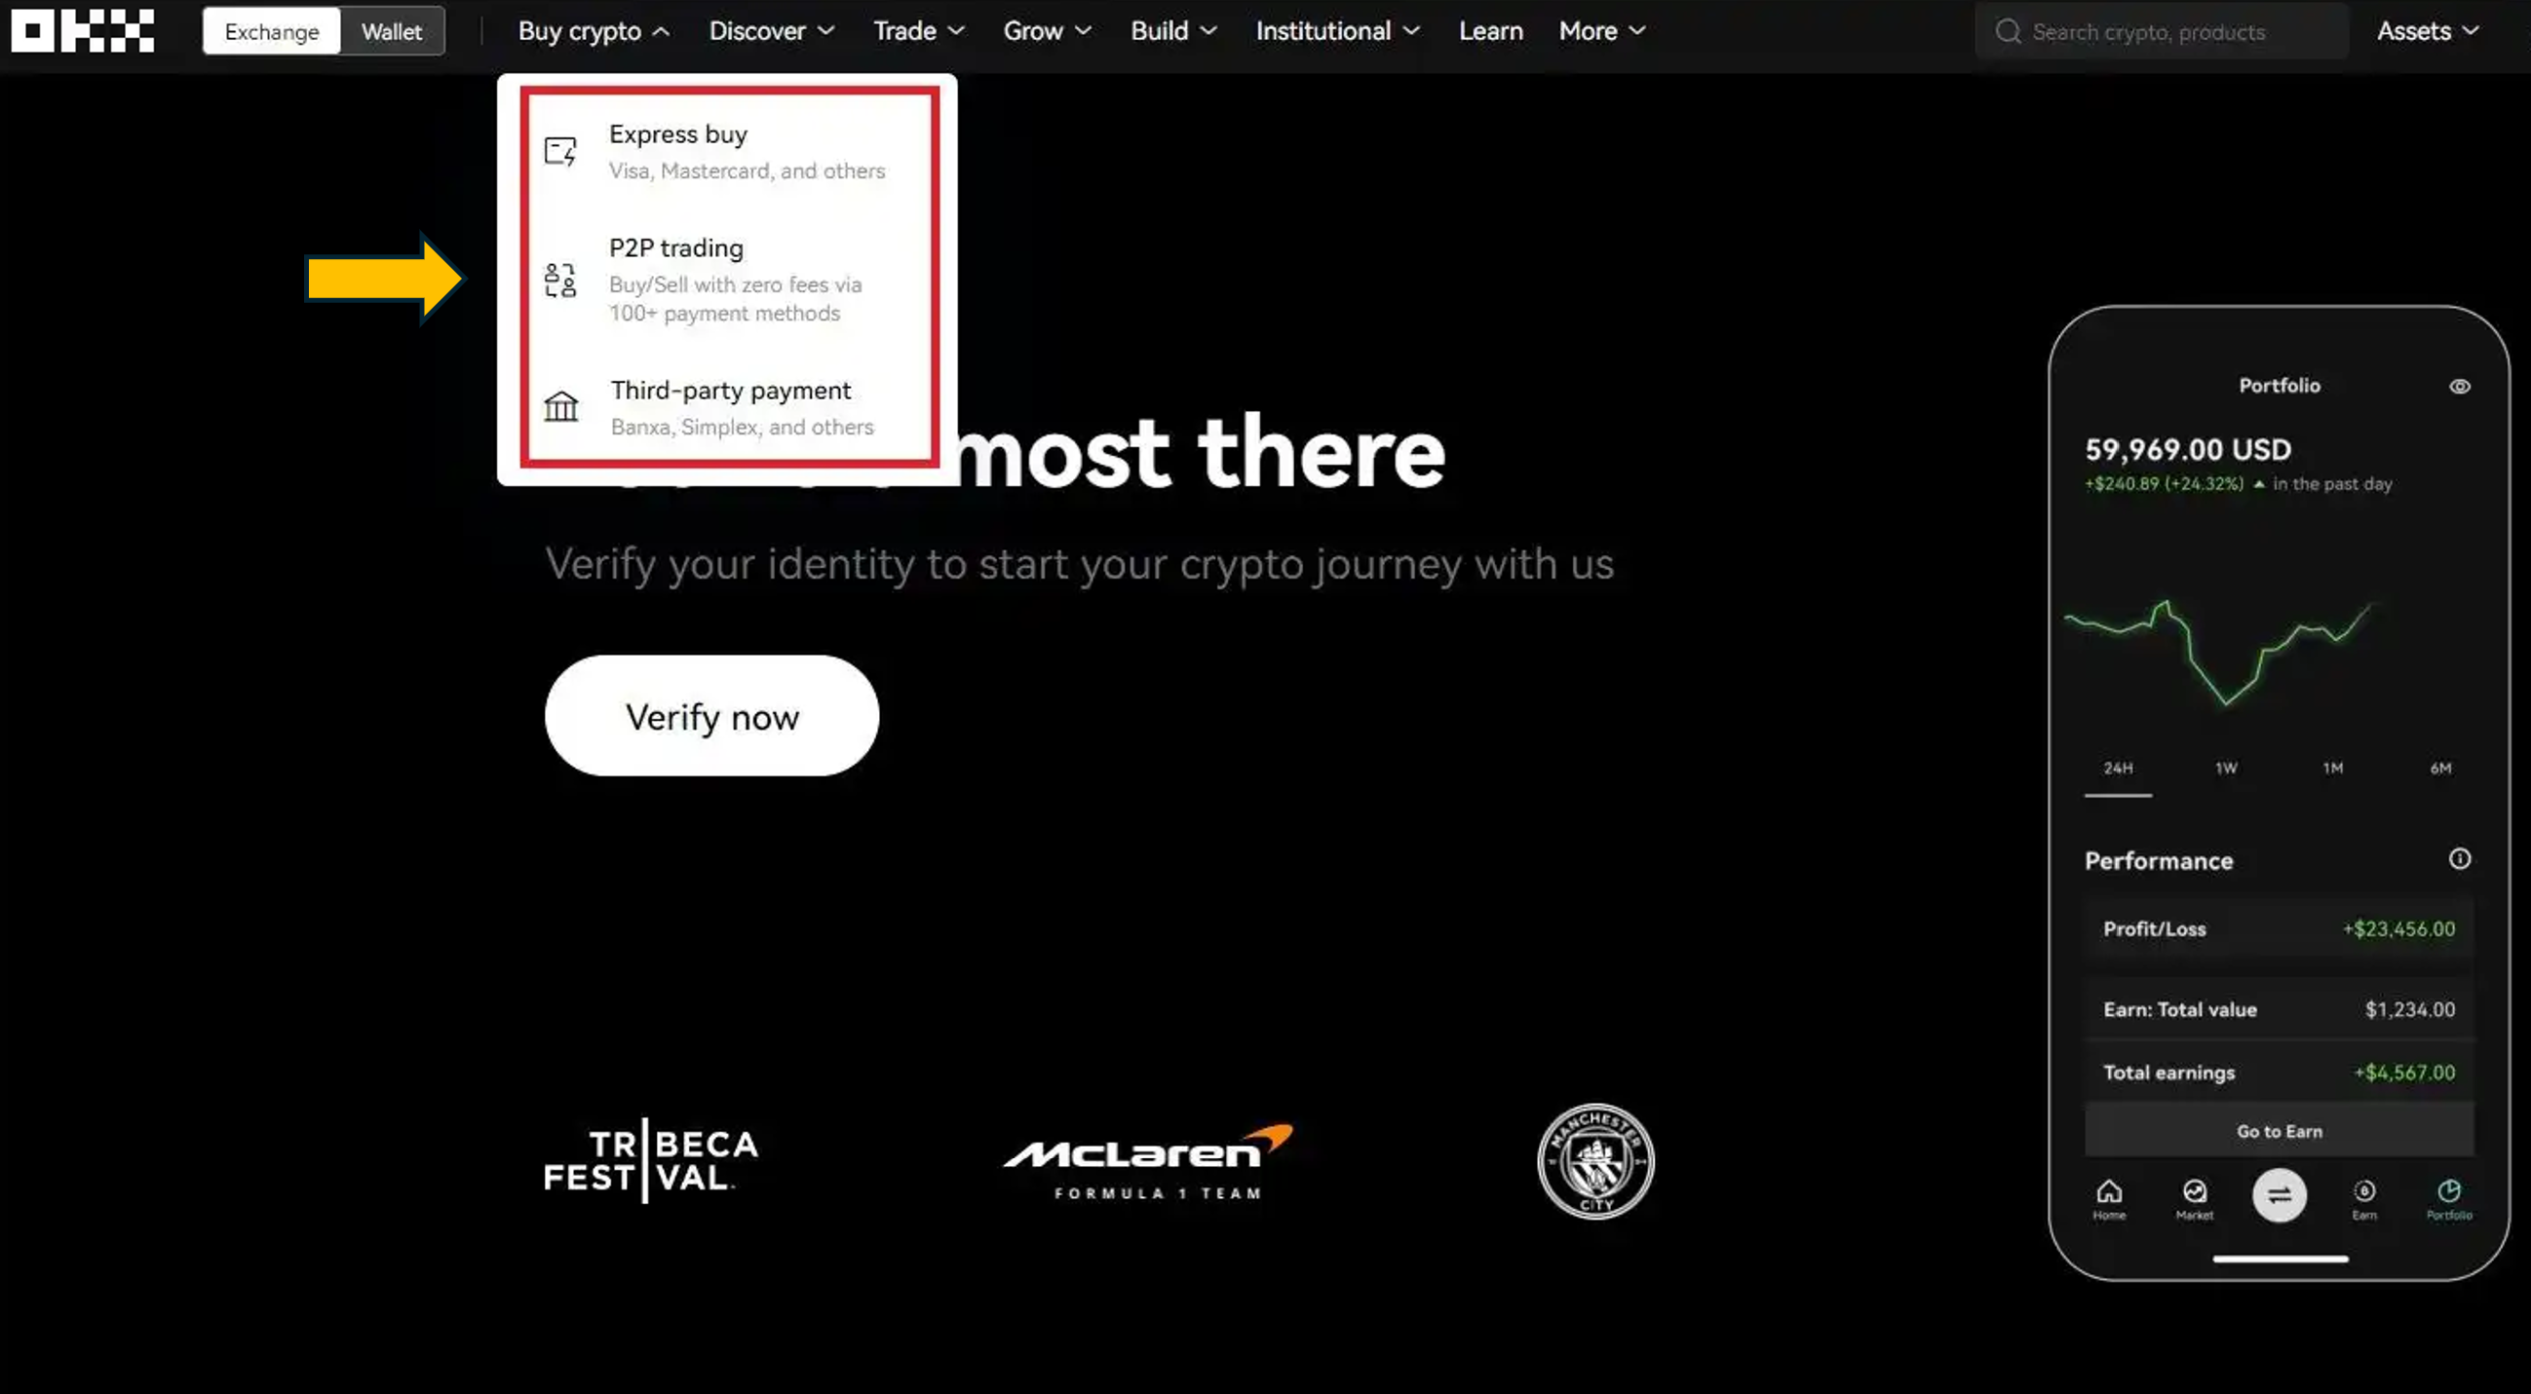Open the Institutional dropdown

[1337, 31]
